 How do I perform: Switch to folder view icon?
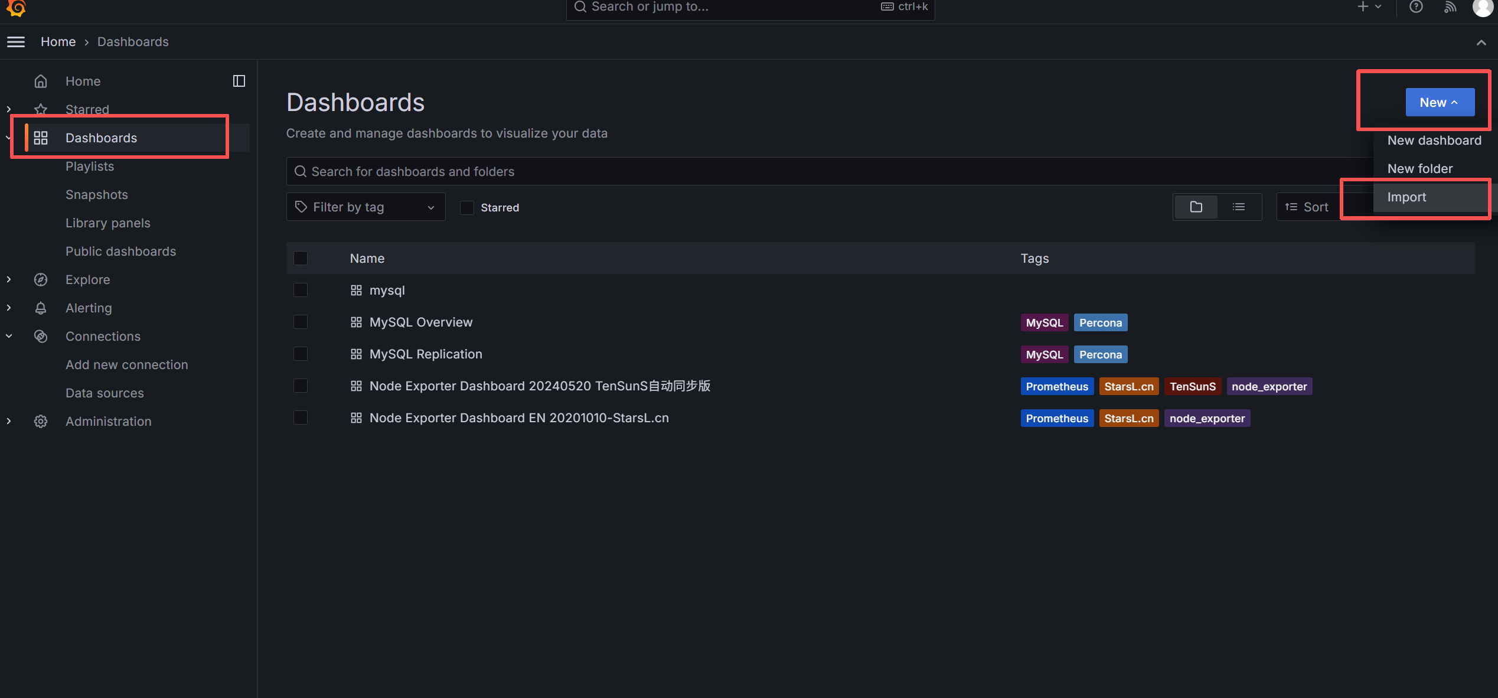tap(1196, 207)
